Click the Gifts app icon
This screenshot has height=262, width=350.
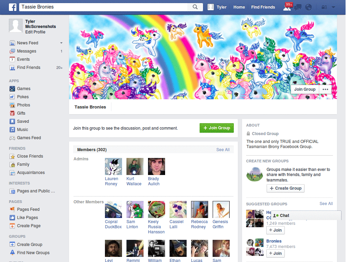pos(12,113)
